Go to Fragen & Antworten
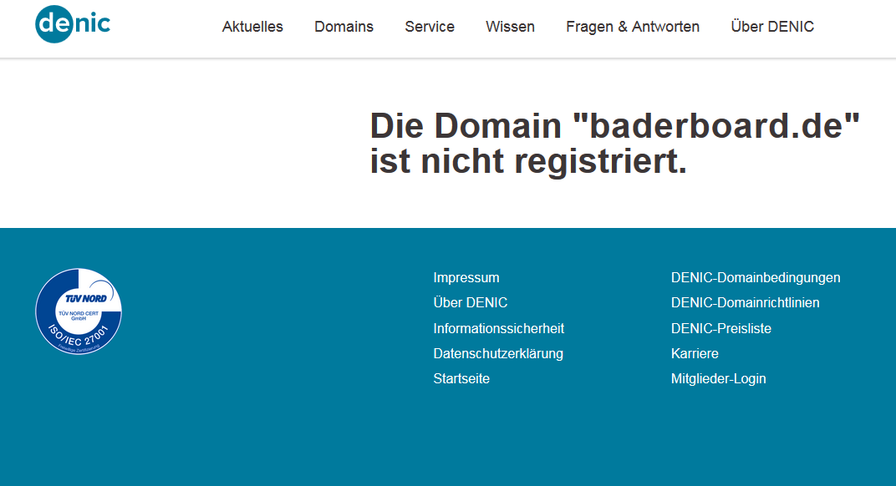The width and height of the screenshot is (896, 486). (x=633, y=27)
